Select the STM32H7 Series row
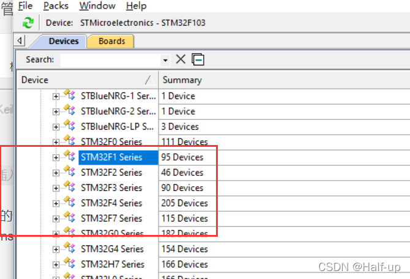The width and height of the screenshot is (410, 279). [113, 264]
